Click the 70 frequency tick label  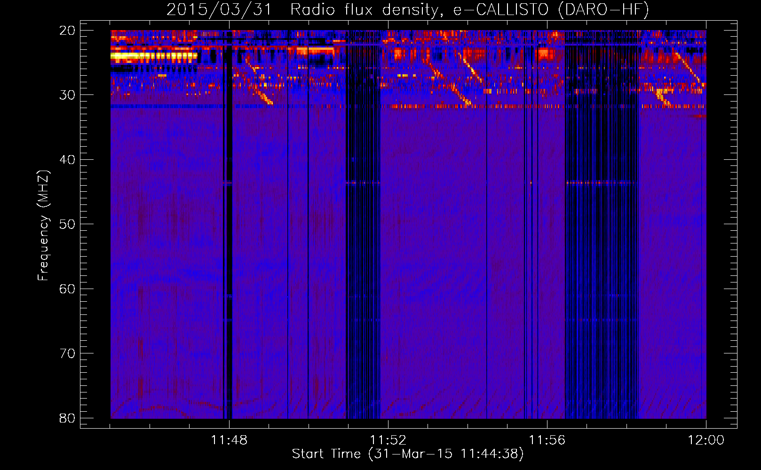pyautogui.click(x=67, y=353)
